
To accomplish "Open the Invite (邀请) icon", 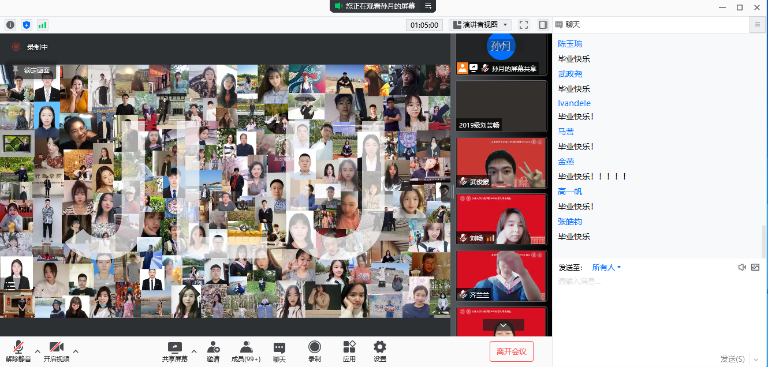I will 212,351.
